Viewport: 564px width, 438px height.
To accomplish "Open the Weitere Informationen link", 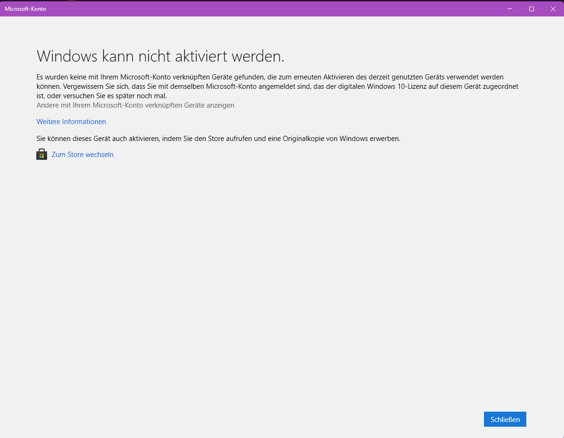I will [71, 122].
